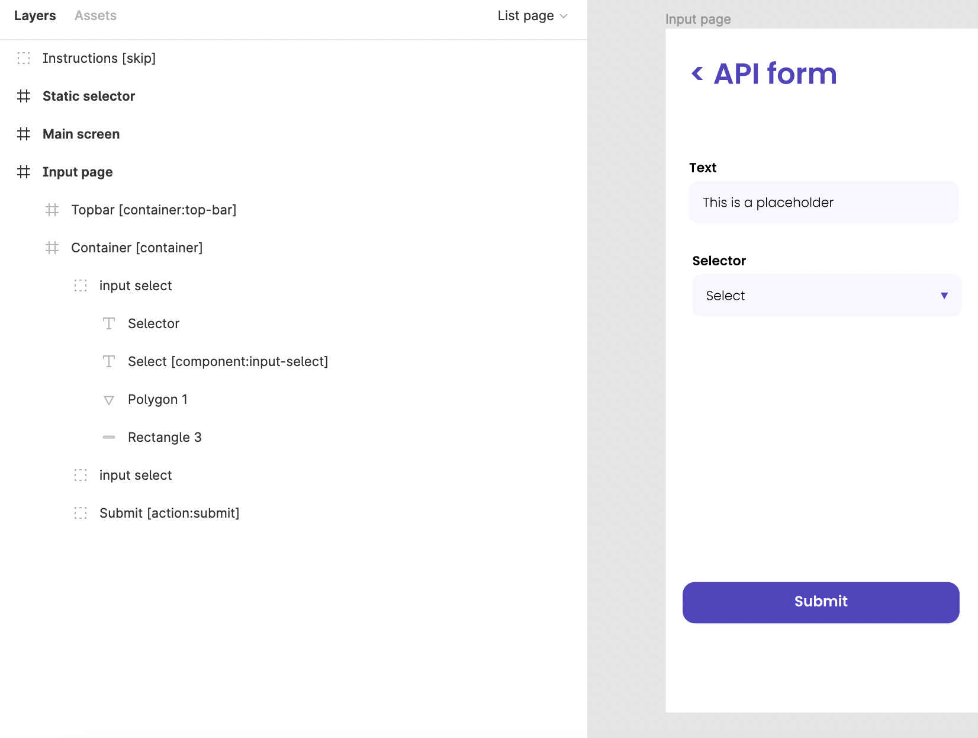This screenshot has height=738, width=978.
Task: Click the triangle icon for Polygon 1
Action: 109,400
